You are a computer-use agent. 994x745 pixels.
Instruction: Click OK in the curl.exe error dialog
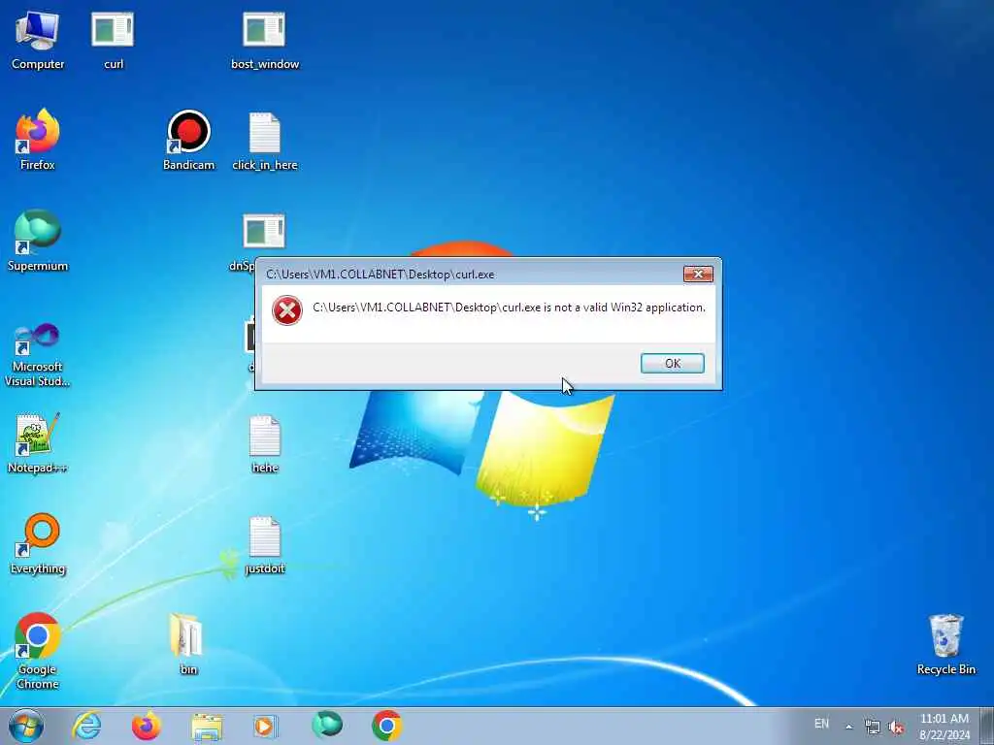(672, 363)
